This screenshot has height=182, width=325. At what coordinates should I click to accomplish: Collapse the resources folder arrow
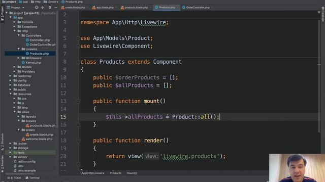[11, 94]
